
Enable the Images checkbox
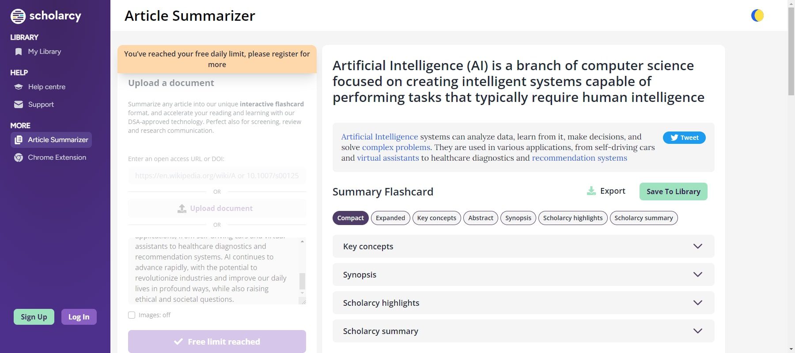(x=131, y=315)
